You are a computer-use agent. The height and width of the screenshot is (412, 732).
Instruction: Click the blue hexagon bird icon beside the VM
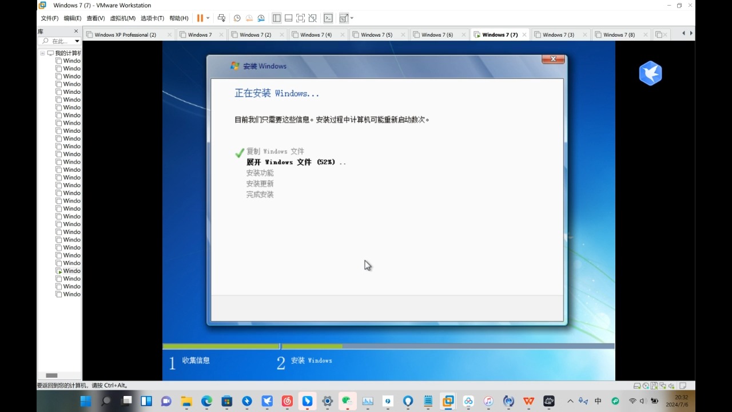(x=650, y=73)
